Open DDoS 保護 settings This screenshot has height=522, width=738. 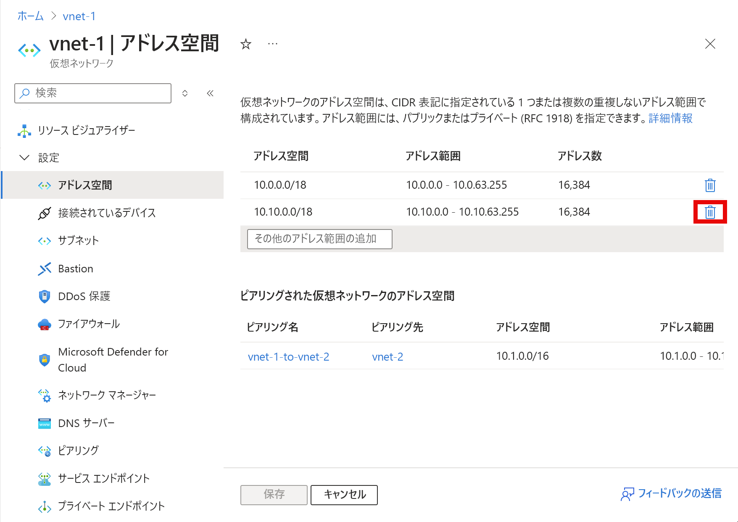[x=84, y=296]
